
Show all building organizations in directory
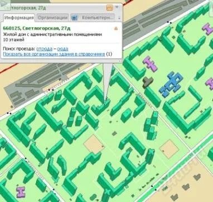tap(54, 54)
